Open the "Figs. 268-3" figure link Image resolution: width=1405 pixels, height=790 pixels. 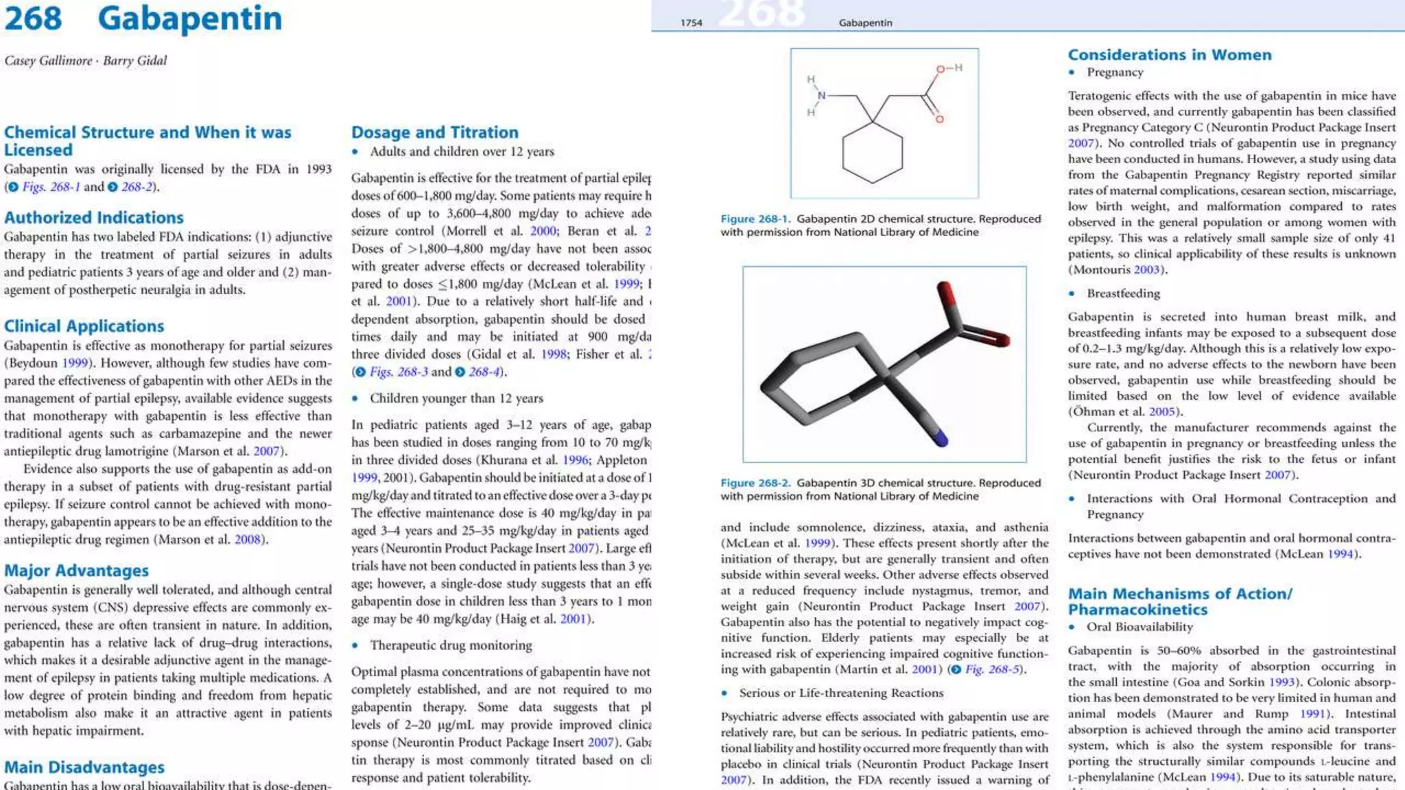coord(399,372)
